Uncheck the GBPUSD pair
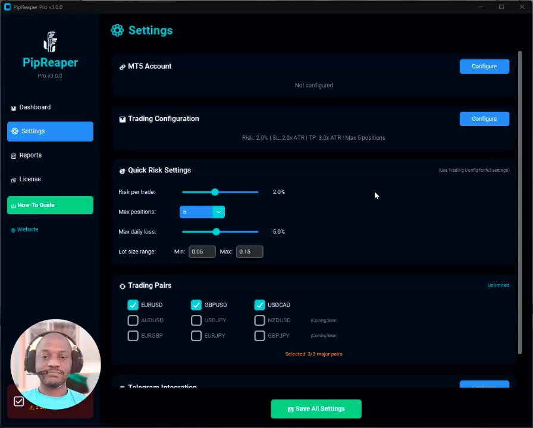The height and width of the screenshot is (428, 533). pos(196,305)
